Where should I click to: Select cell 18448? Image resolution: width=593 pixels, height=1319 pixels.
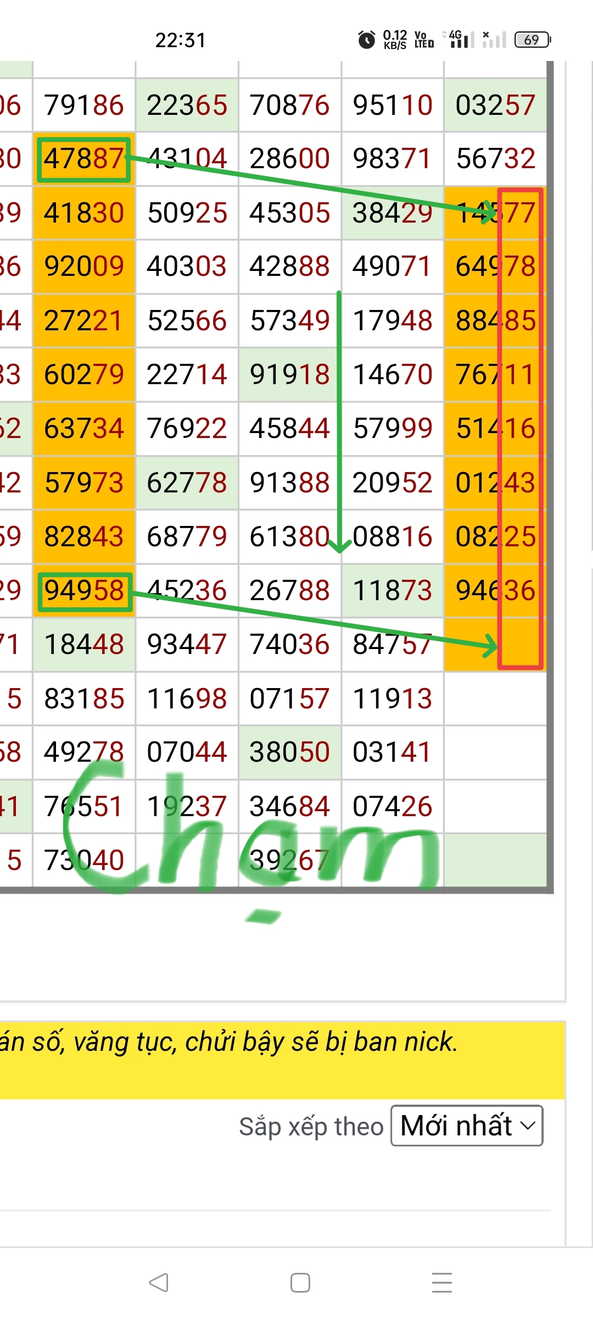(x=84, y=645)
